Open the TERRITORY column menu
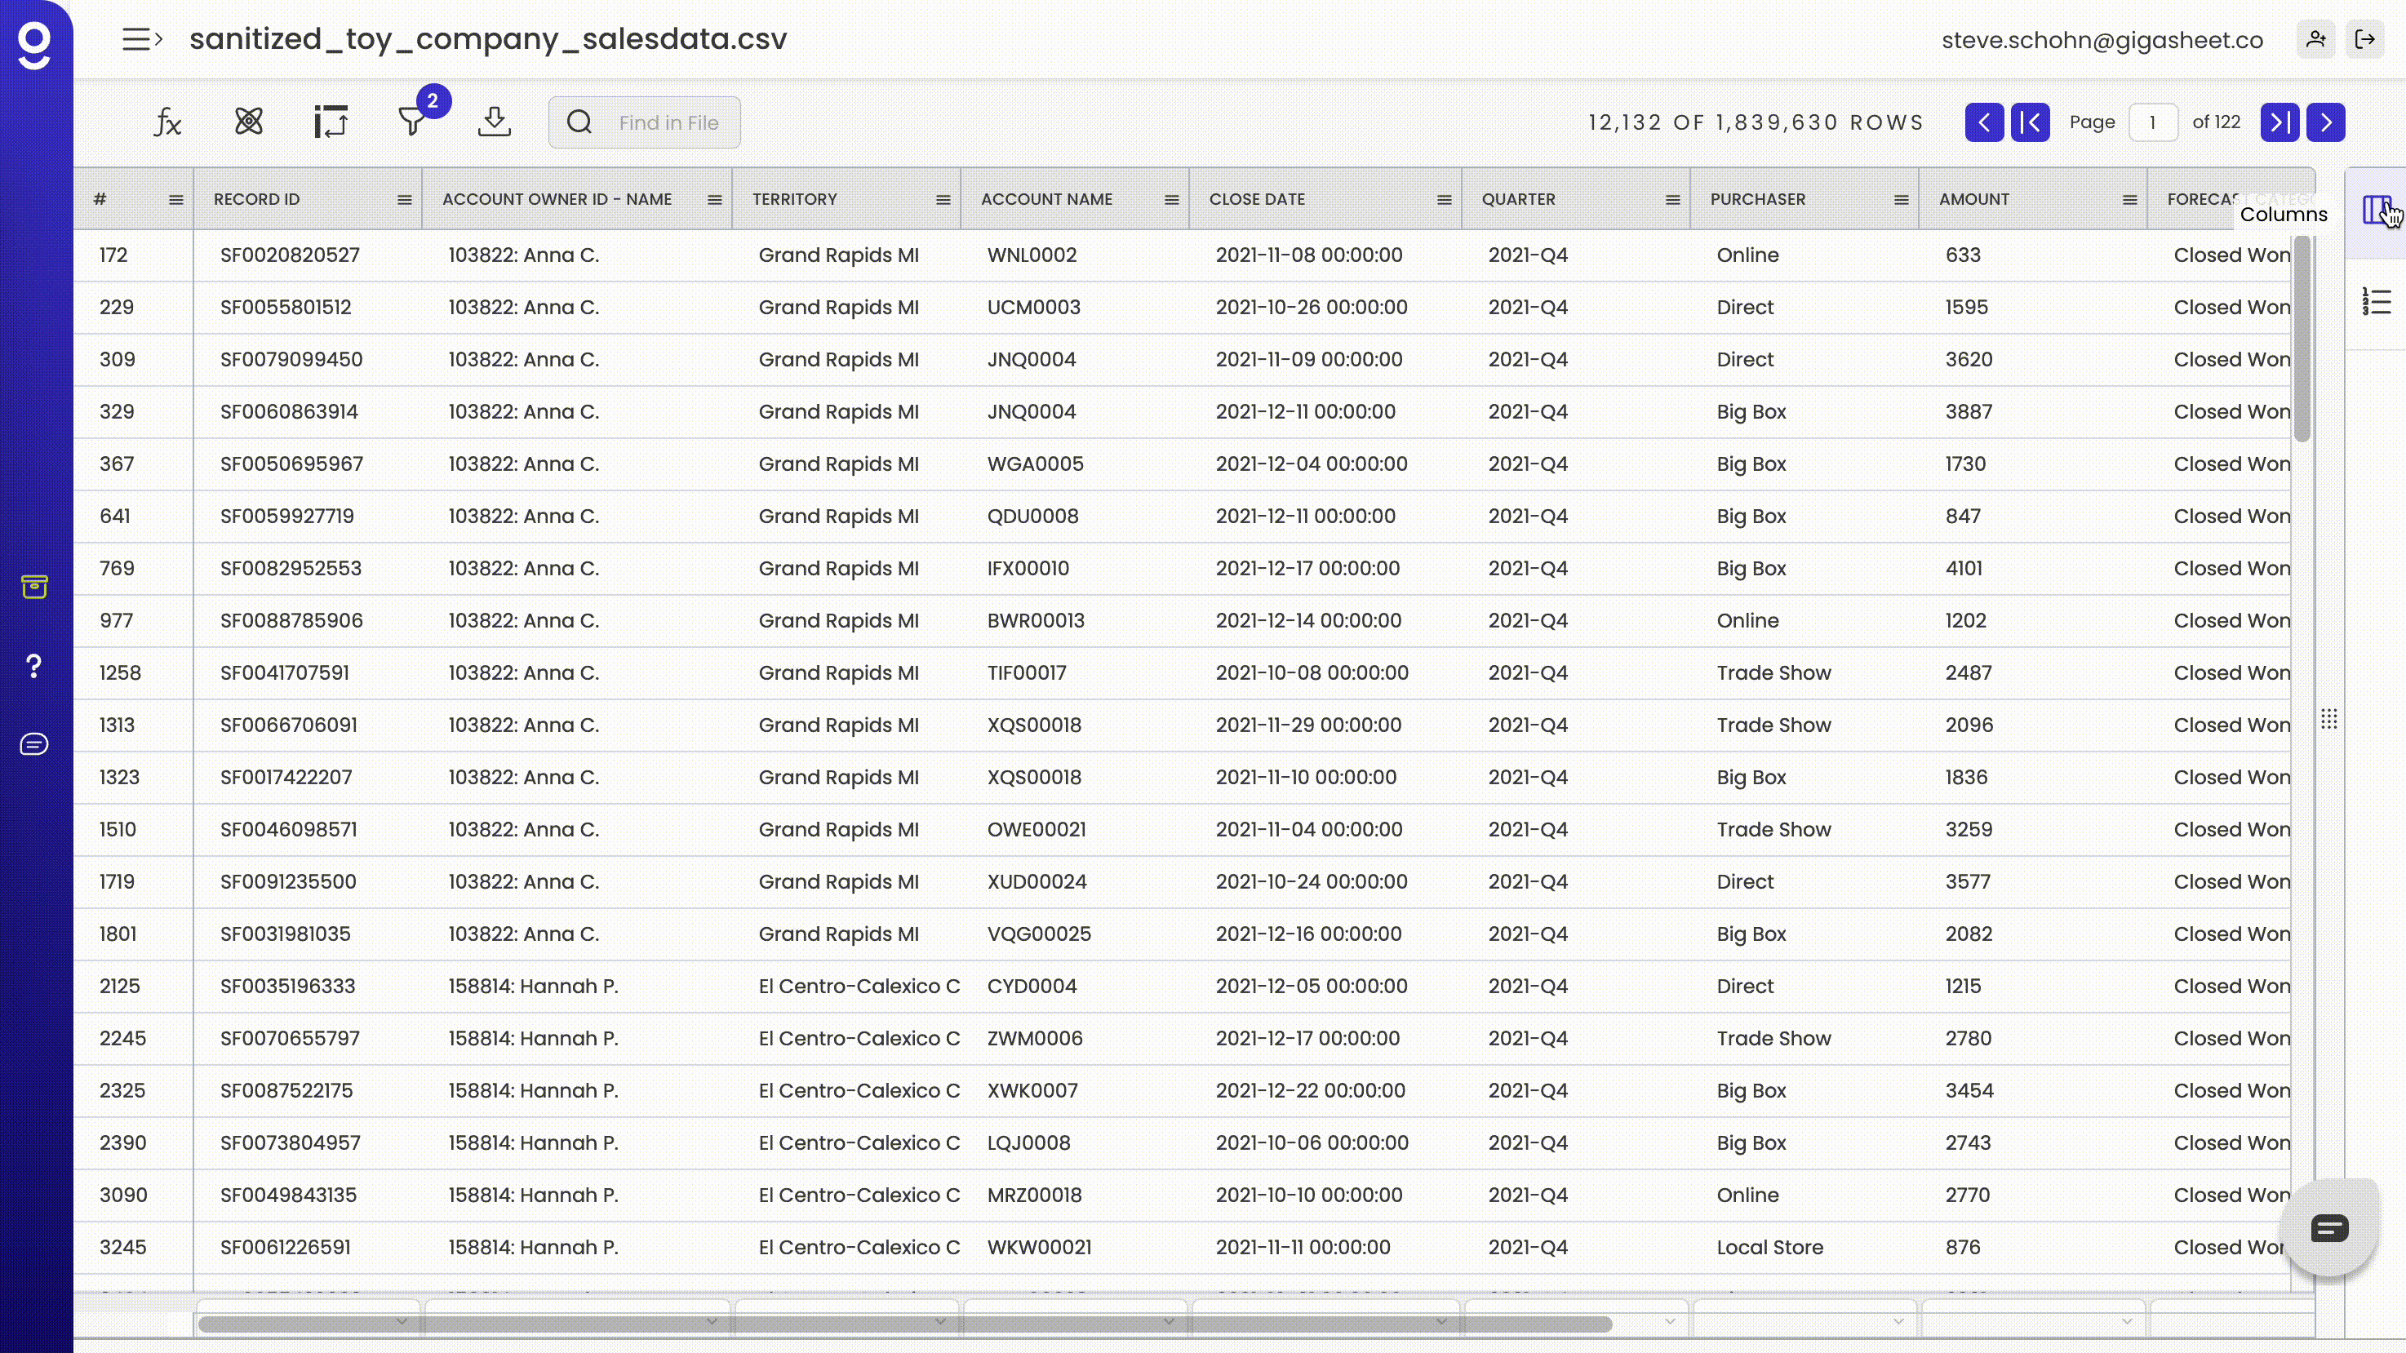The height and width of the screenshot is (1353, 2406). point(943,200)
